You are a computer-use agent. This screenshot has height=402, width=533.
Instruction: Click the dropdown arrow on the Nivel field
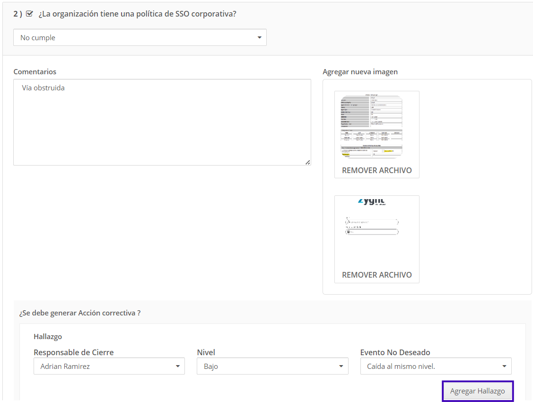[341, 366]
